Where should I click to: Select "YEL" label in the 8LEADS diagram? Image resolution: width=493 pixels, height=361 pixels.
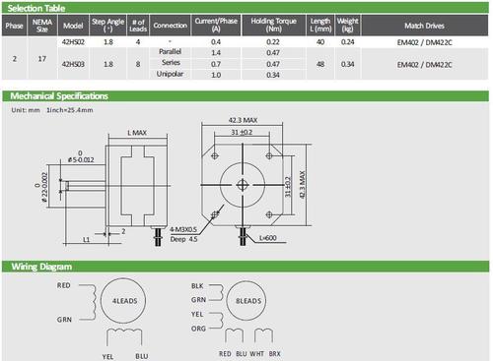pos(197,314)
